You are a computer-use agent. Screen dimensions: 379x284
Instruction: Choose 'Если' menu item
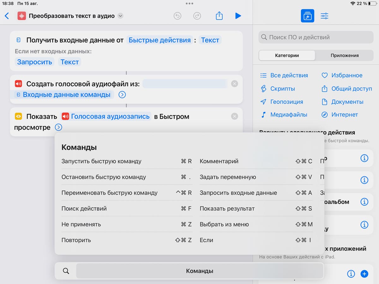256,240
